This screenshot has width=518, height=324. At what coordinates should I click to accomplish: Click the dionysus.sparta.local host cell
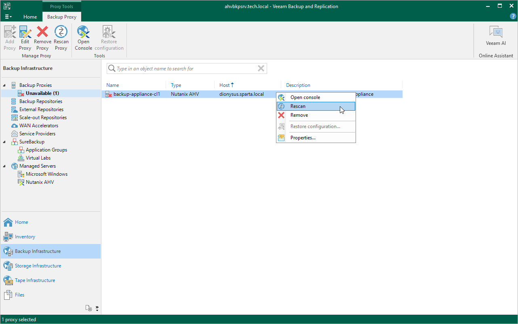click(x=242, y=94)
